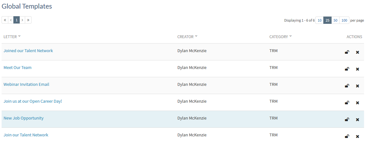Toggle lock on Joined our Talent Network
Screen dimensions: 365x144
click(347, 52)
